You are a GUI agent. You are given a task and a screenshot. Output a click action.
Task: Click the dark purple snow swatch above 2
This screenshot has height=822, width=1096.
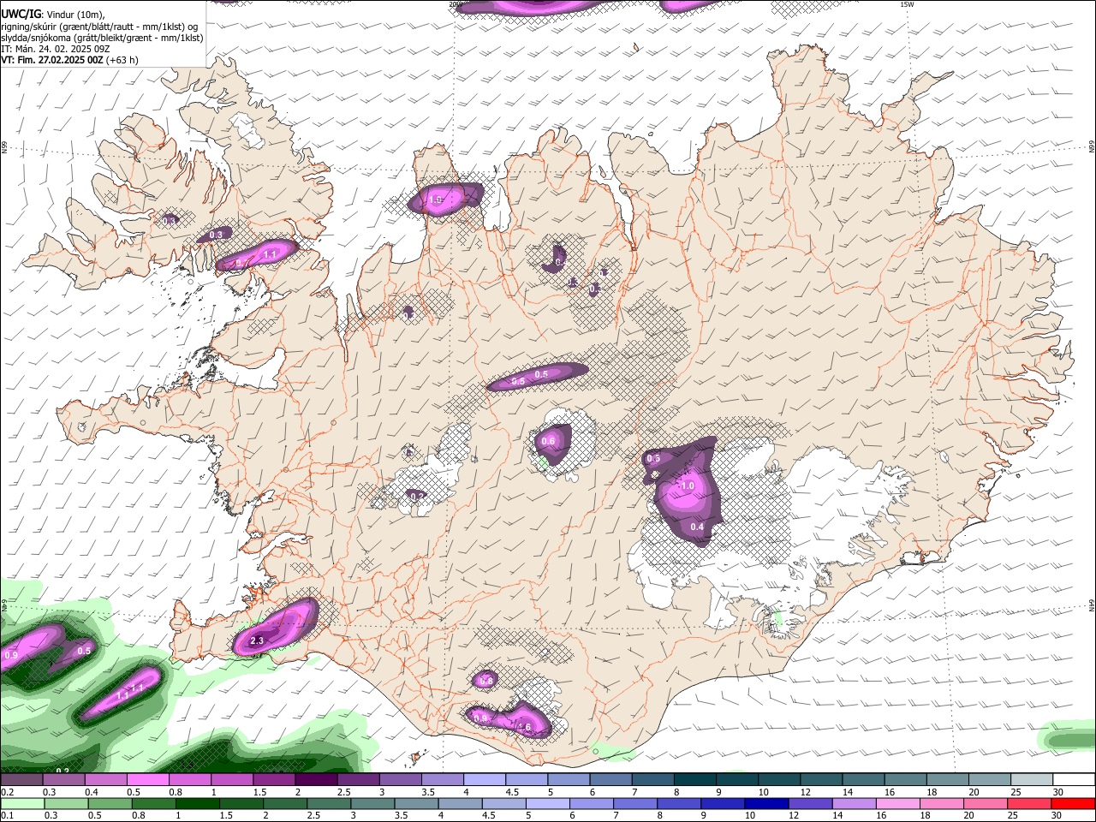point(316,780)
